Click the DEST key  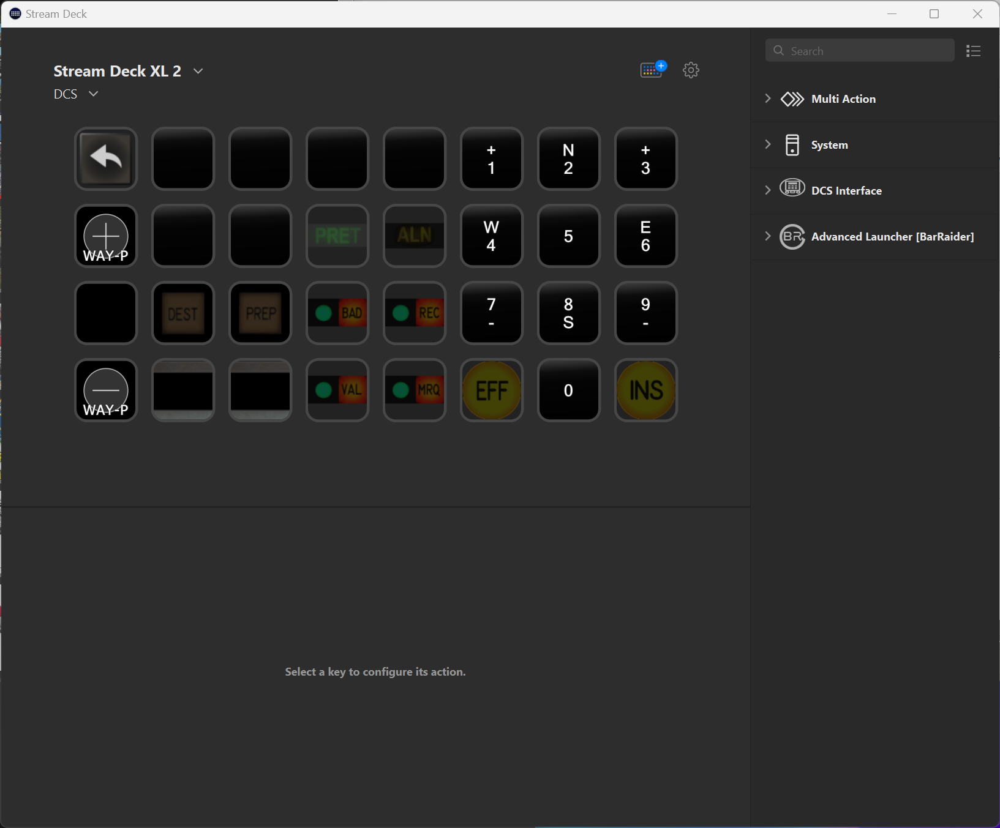click(183, 313)
